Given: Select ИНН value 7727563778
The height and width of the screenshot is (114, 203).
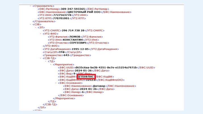Looking at the screenshot, I should (x=62, y=15).
